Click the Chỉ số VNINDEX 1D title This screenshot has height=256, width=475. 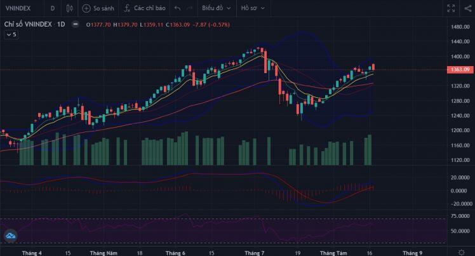coord(34,24)
